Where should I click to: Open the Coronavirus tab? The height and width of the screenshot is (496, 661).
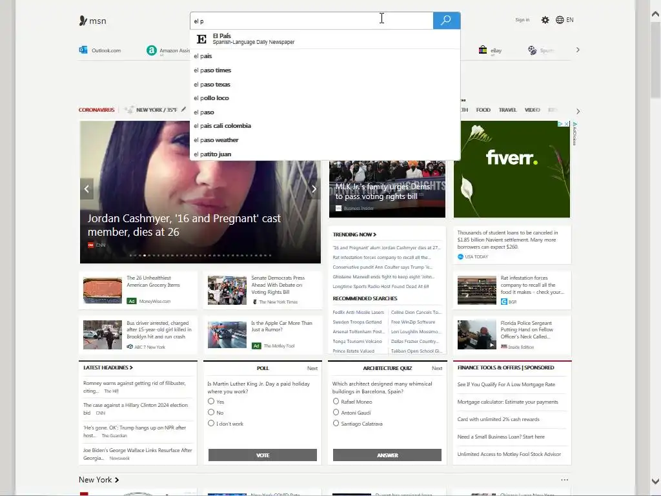97,110
